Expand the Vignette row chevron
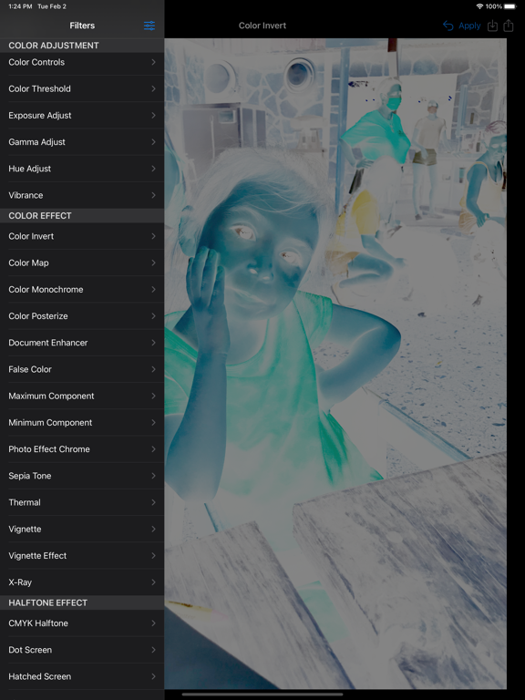This screenshot has width=525, height=700. 153,529
